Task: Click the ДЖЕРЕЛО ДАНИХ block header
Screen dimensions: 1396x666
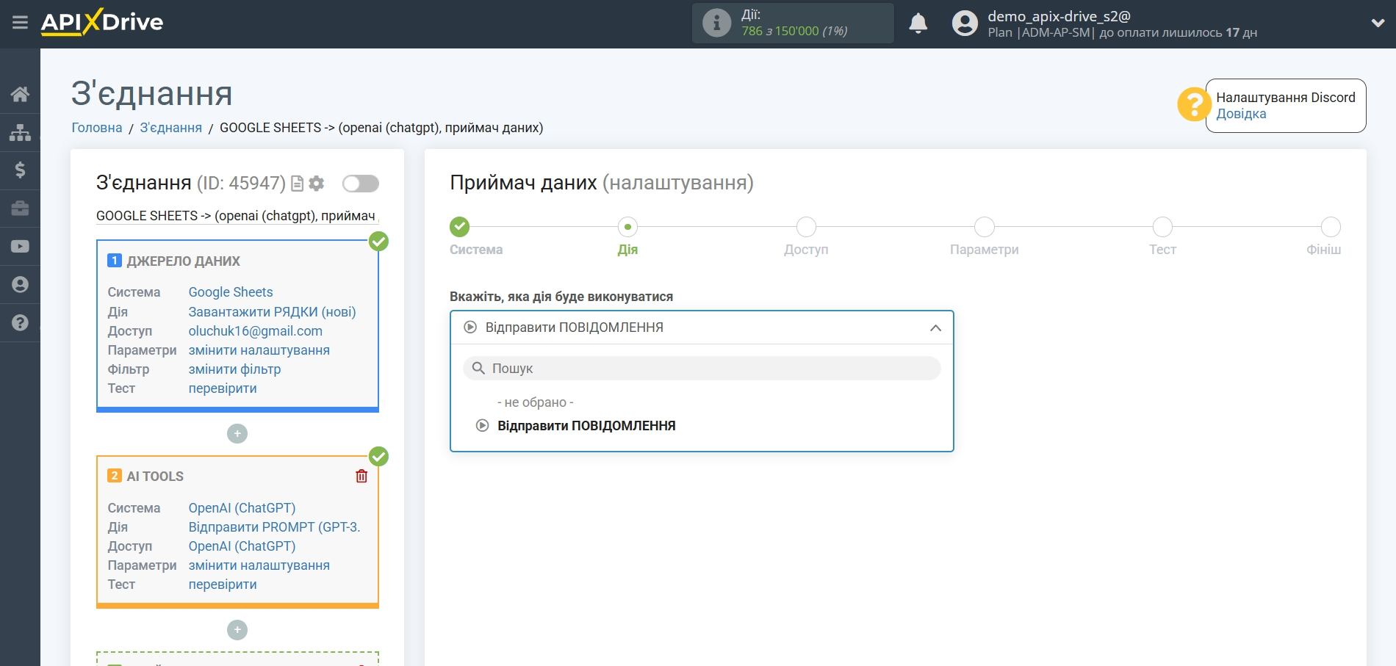Action: click(183, 261)
